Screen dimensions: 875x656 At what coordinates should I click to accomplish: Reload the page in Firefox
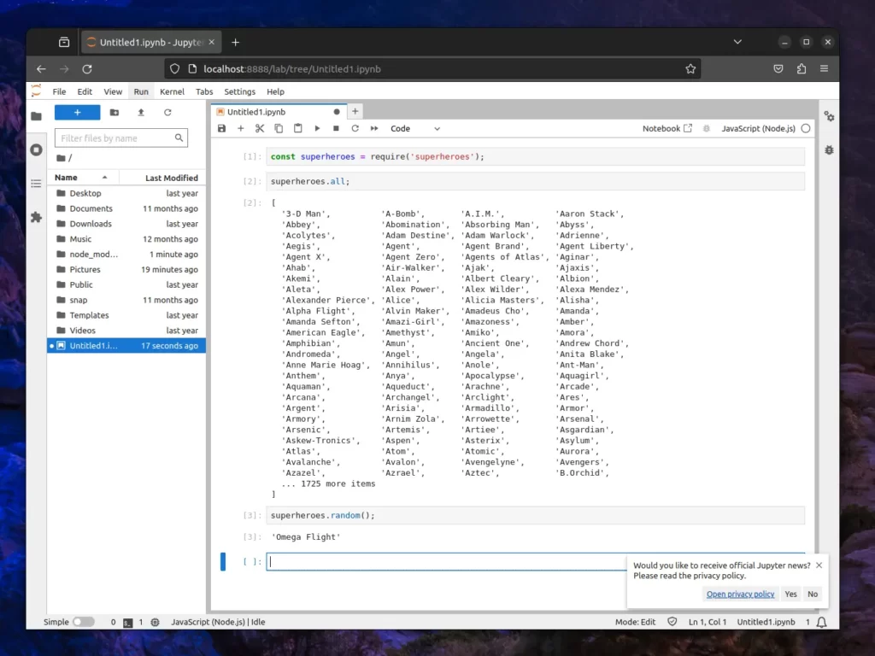(87, 69)
